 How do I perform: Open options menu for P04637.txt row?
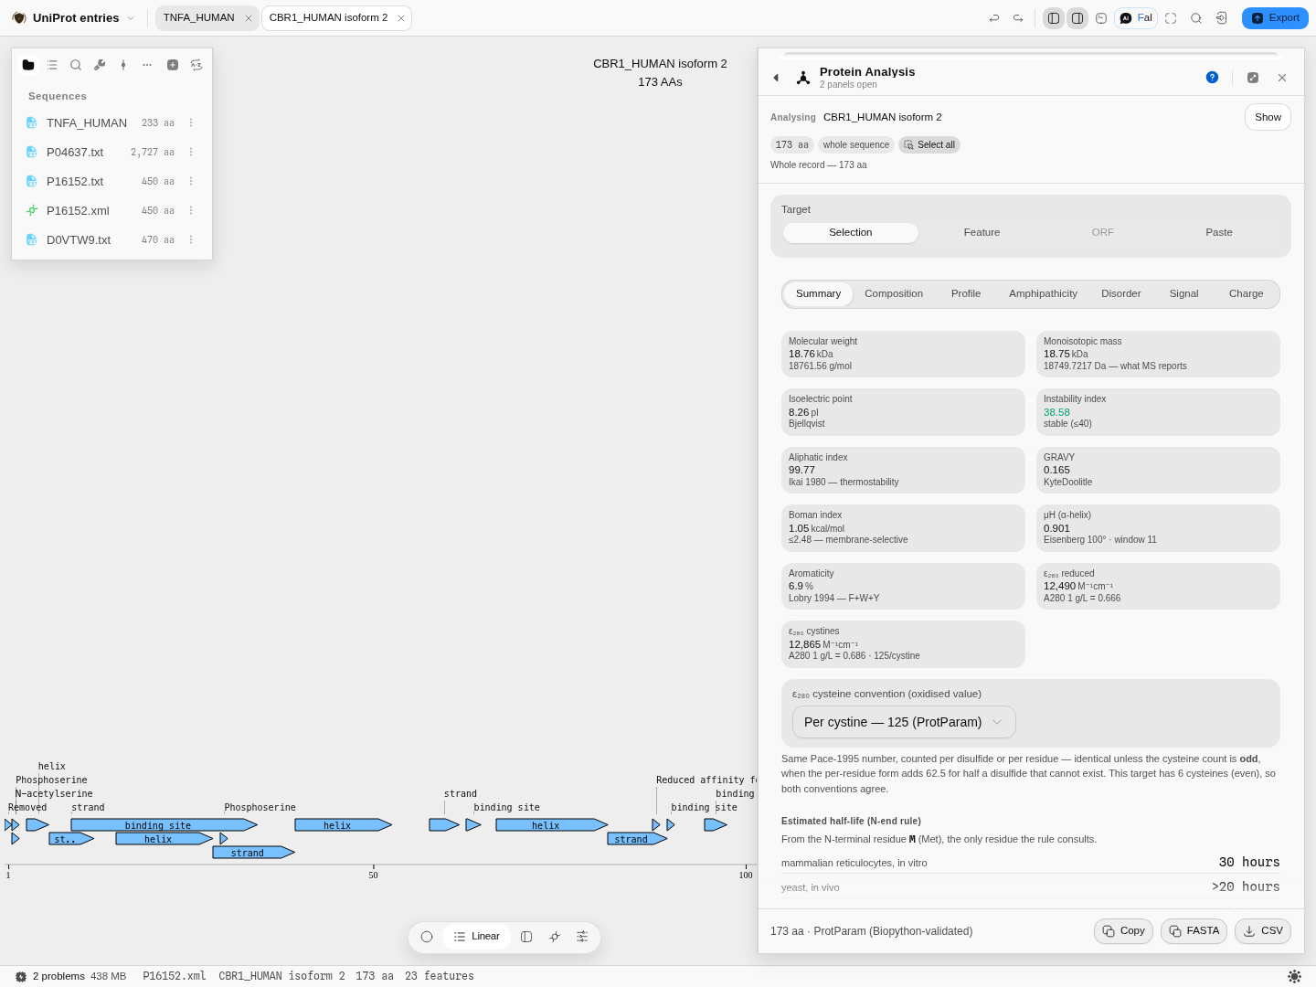191,152
